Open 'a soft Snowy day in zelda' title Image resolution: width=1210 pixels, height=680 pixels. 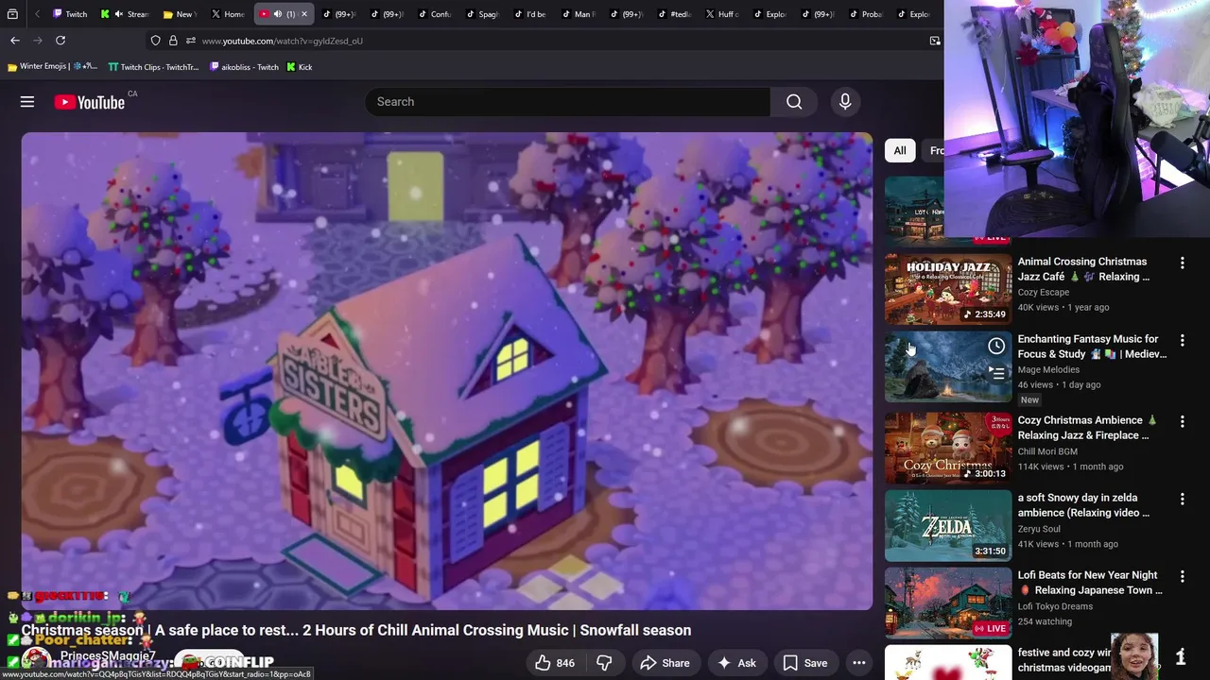(1083, 505)
